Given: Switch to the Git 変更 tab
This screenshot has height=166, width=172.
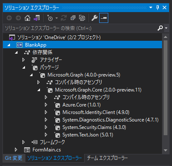Looking at the screenshot, I should (14, 158).
